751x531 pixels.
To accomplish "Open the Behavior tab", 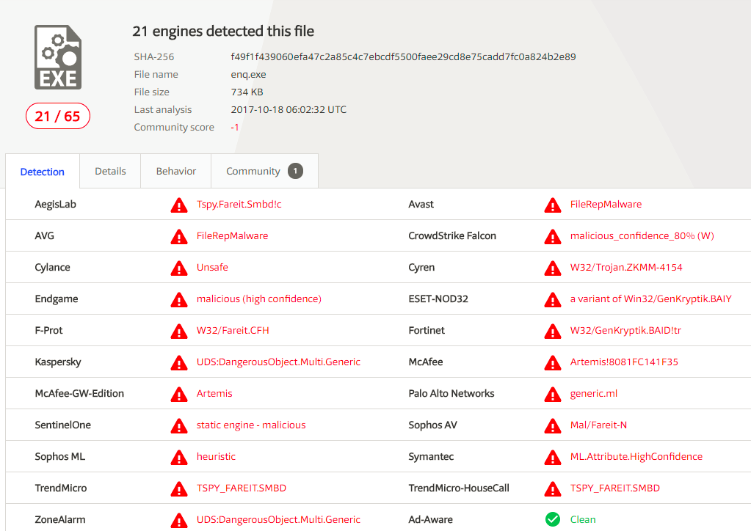I will 175,171.
